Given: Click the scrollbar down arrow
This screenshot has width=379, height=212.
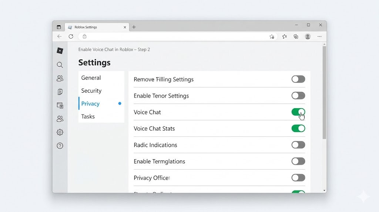Looking at the screenshot, I should [324, 191].
